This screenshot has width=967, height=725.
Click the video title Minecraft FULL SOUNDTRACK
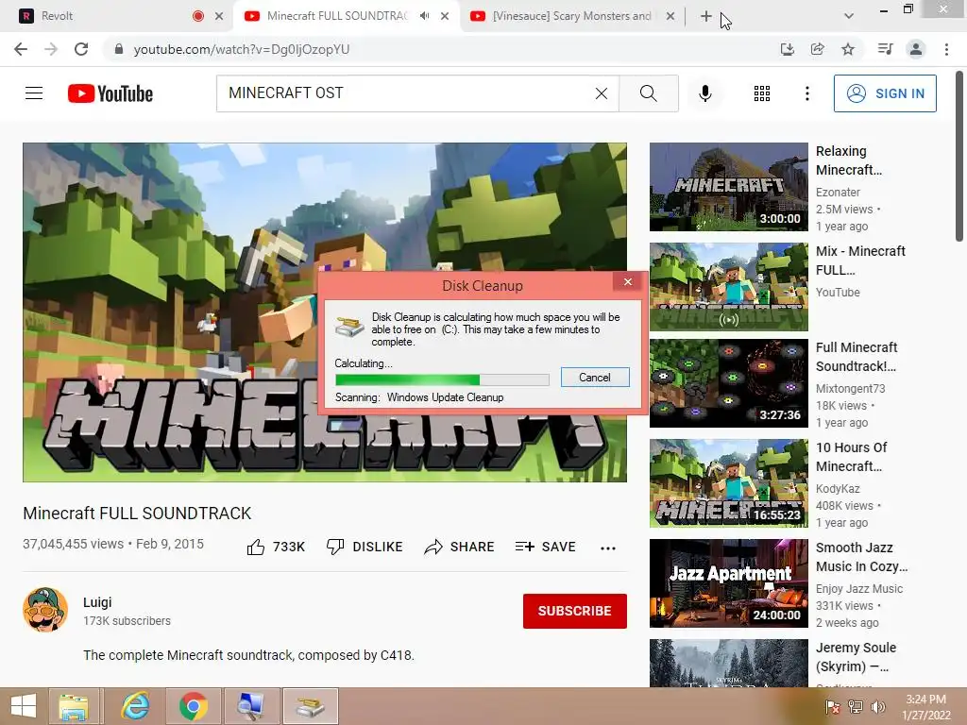click(x=137, y=513)
